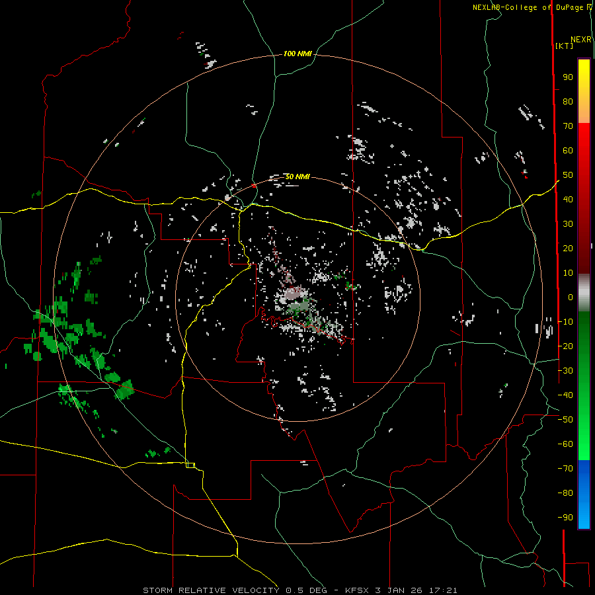Click the Storm Relative Velocity caption text
Image resolution: width=595 pixels, height=595 pixels.
coord(299,590)
